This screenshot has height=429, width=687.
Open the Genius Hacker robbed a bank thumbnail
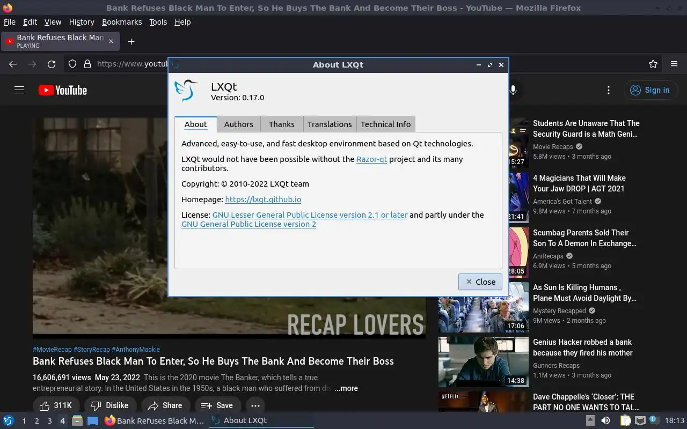coord(484,362)
